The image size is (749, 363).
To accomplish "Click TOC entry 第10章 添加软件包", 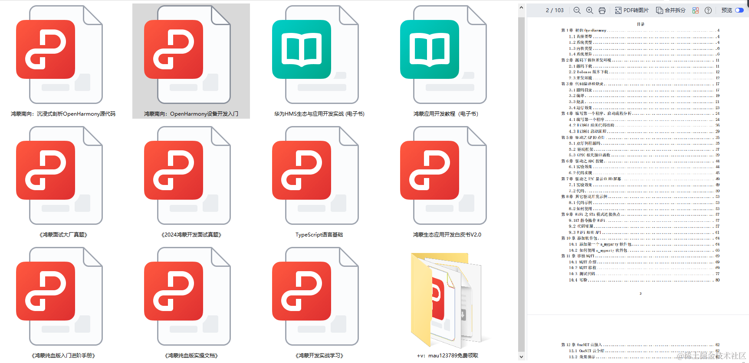I will click(x=640, y=238).
